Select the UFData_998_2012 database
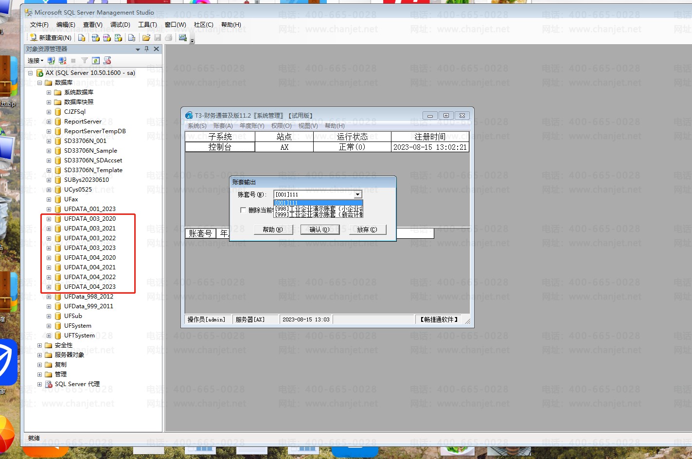Screen dimensions: 692x459 (x=89, y=297)
